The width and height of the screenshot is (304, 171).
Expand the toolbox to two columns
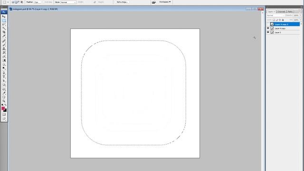click(x=2, y=7)
